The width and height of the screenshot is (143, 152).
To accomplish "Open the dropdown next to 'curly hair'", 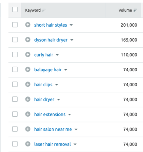I will point(57,55).
